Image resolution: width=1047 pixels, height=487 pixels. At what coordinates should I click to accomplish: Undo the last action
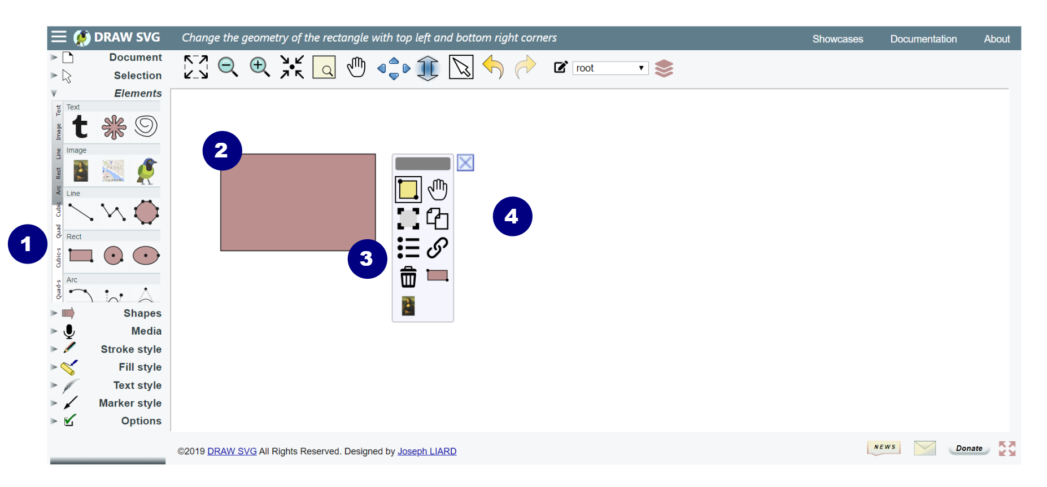click(x=493, y=67)
